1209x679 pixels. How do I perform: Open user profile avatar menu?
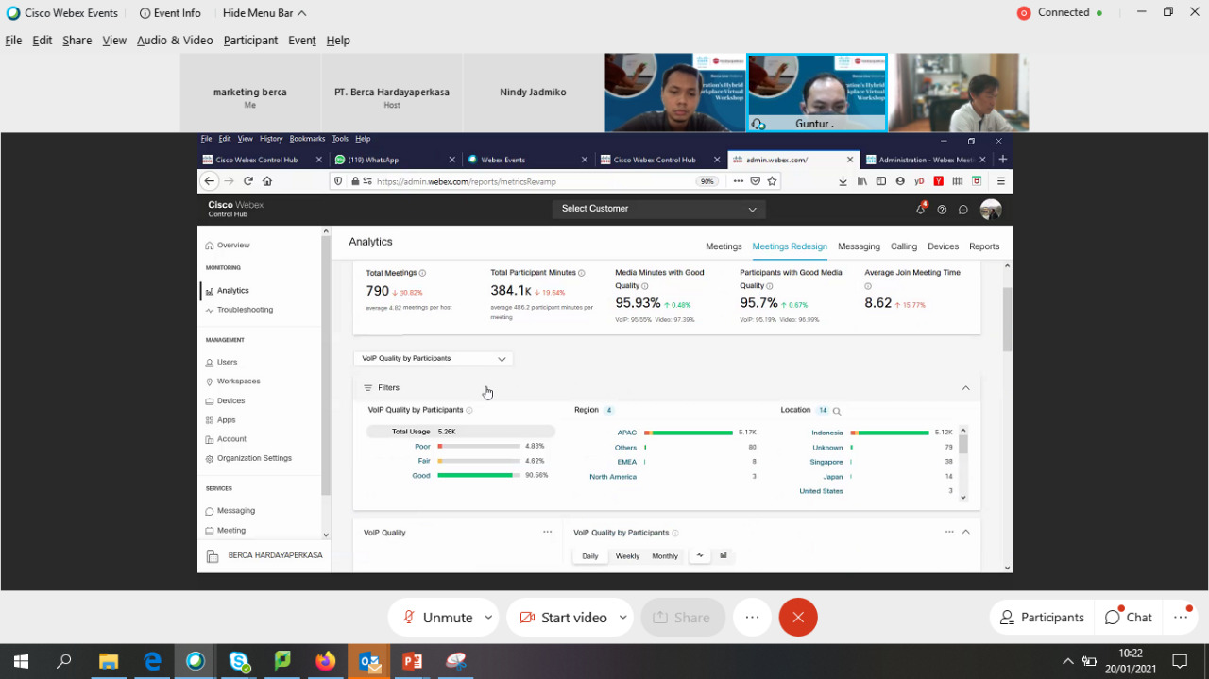click(991, 210)
